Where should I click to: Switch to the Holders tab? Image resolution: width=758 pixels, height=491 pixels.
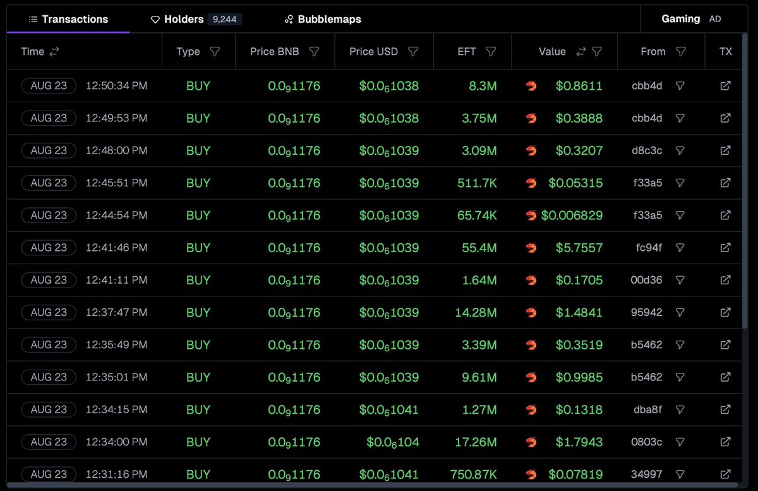(196, 19)
